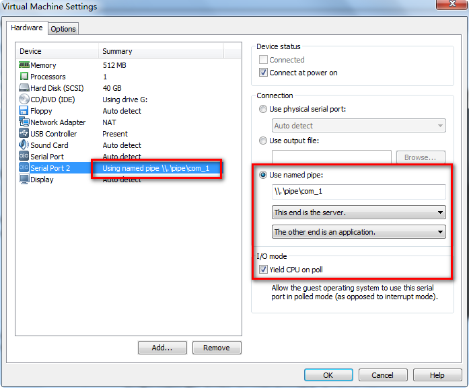
Task: Click the Help button
Action: pos(437,375)
